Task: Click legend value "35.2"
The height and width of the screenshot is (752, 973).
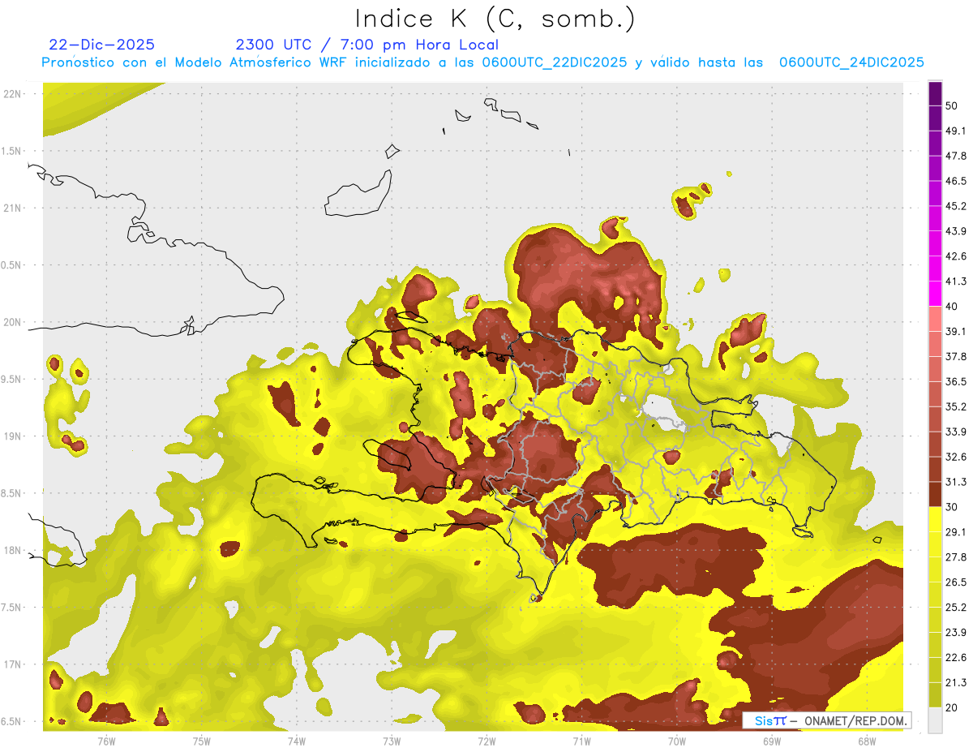Action: click(x=956, y=407)
